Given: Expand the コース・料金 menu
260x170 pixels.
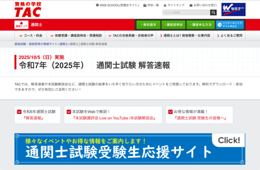Looking at the screenshot, I should tap(31, 36).
